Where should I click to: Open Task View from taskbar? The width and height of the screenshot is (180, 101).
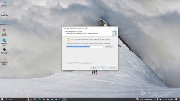pyautogui.click(x=35, y=99)
